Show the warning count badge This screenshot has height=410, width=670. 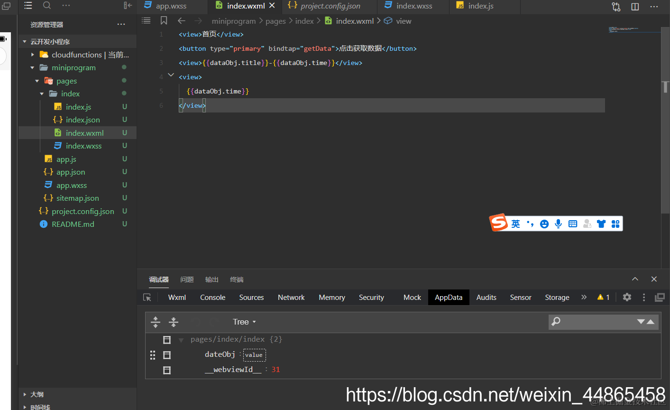[x=604, y=297]
